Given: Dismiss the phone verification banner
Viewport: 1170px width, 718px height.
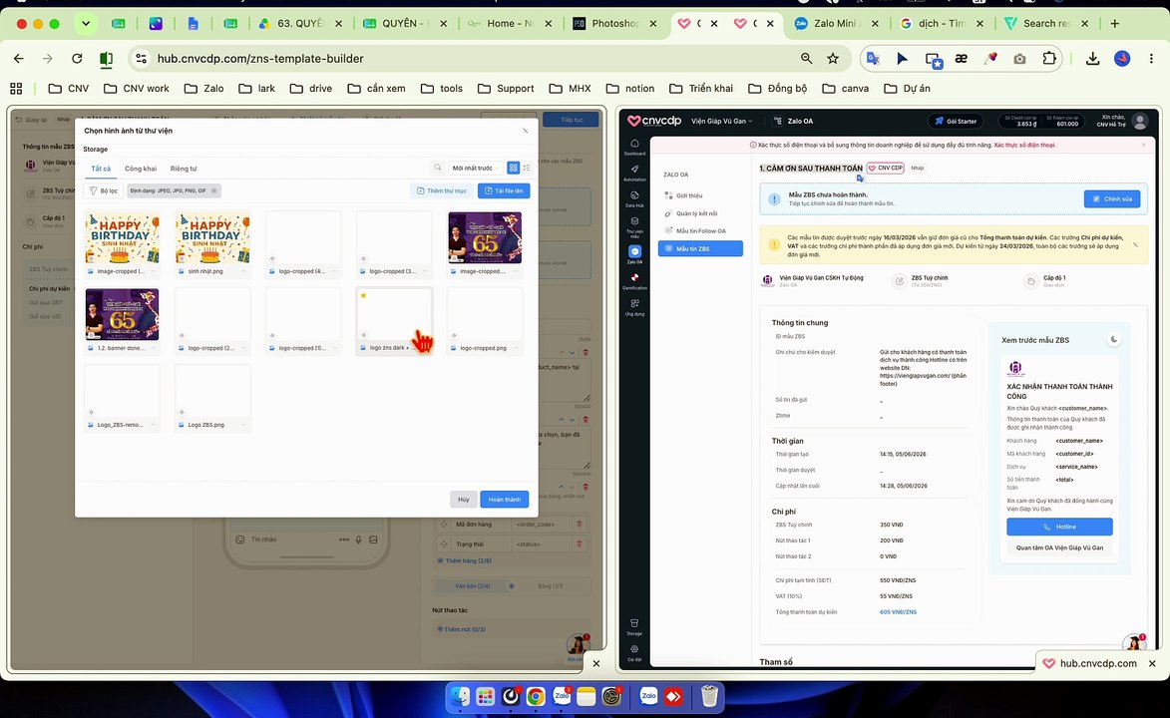Looking at the screenshot, I should click(x=1144, y=145).
